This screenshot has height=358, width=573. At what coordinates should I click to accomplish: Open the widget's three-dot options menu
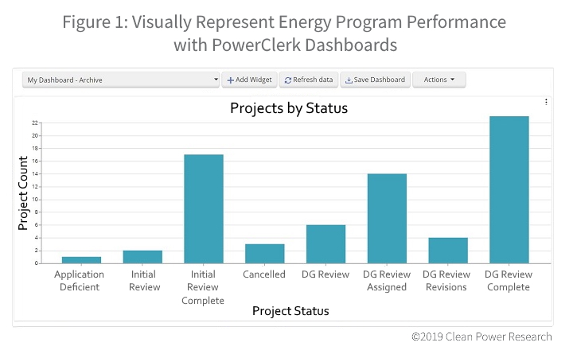[546, 102]
